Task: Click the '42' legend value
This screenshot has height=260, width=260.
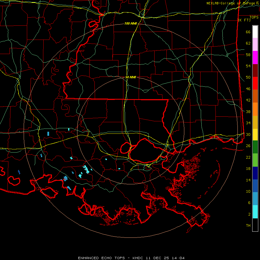Action: [248, 100]
